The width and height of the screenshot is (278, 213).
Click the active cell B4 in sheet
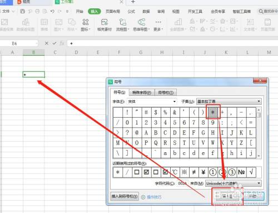(33, 74)
